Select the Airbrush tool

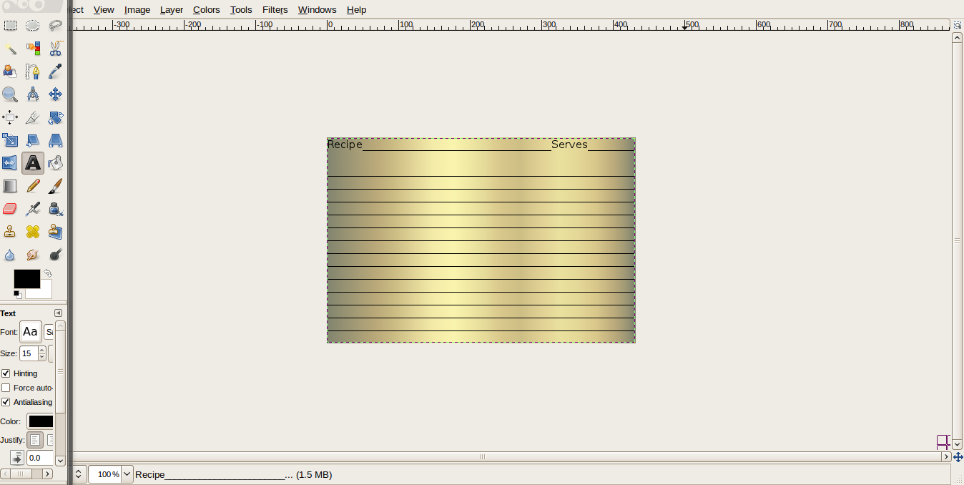pyautogui.click(x=33, y=209)
